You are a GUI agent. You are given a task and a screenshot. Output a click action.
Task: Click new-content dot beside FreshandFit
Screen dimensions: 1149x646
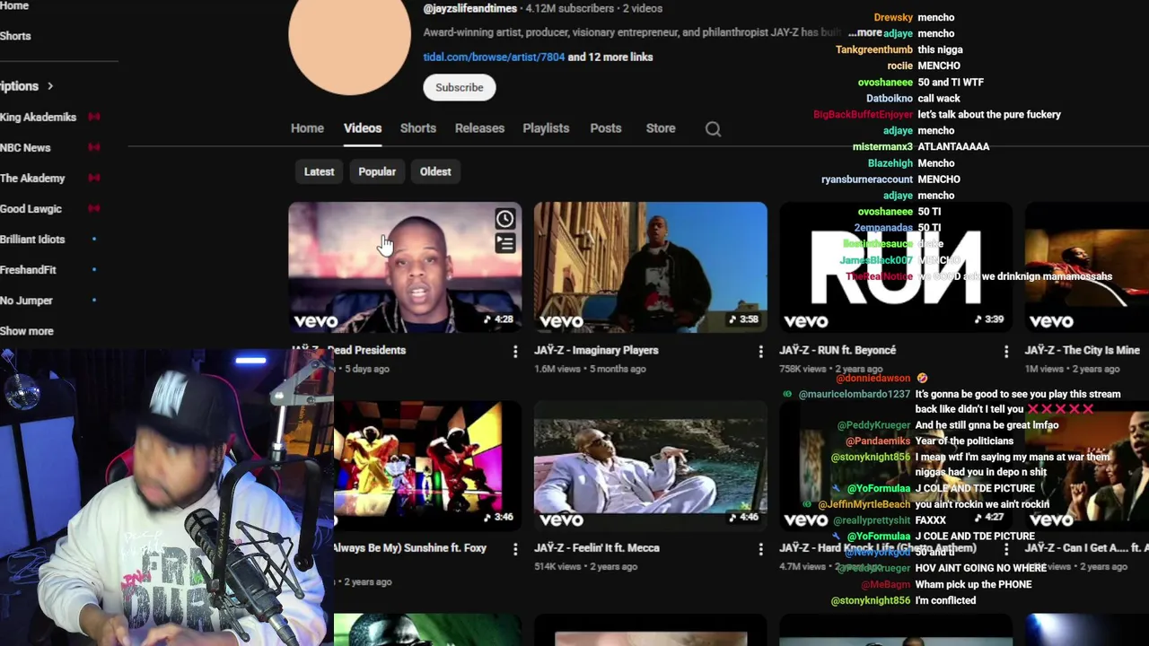[93, 270]
